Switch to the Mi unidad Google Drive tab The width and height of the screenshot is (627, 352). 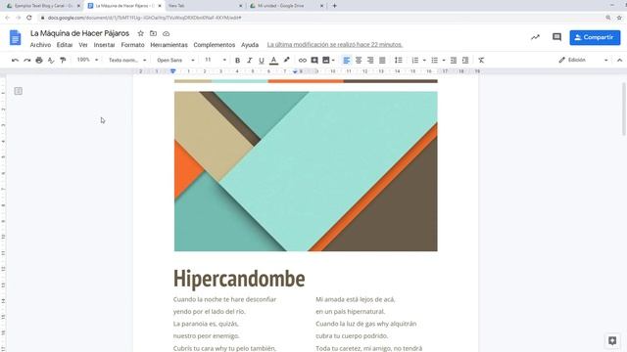tap(285, 6)
